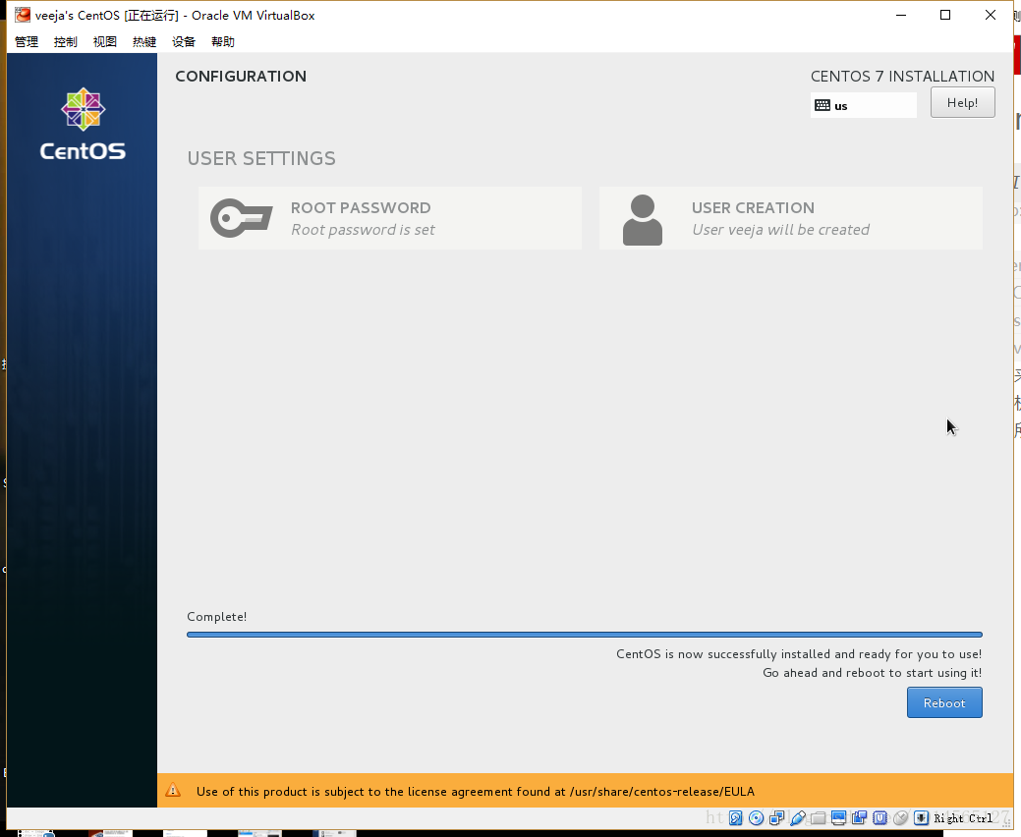The width and height of the screenshot is (1021, 837).
Task: Click 'CentOS is now successfully installed' message
Action: [x=799, y=654]
